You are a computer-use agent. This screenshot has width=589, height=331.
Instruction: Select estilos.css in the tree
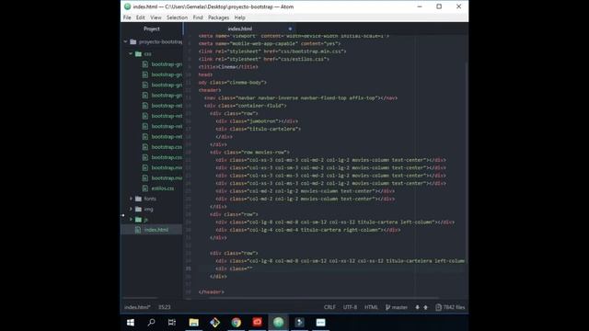tap(163, 188)
